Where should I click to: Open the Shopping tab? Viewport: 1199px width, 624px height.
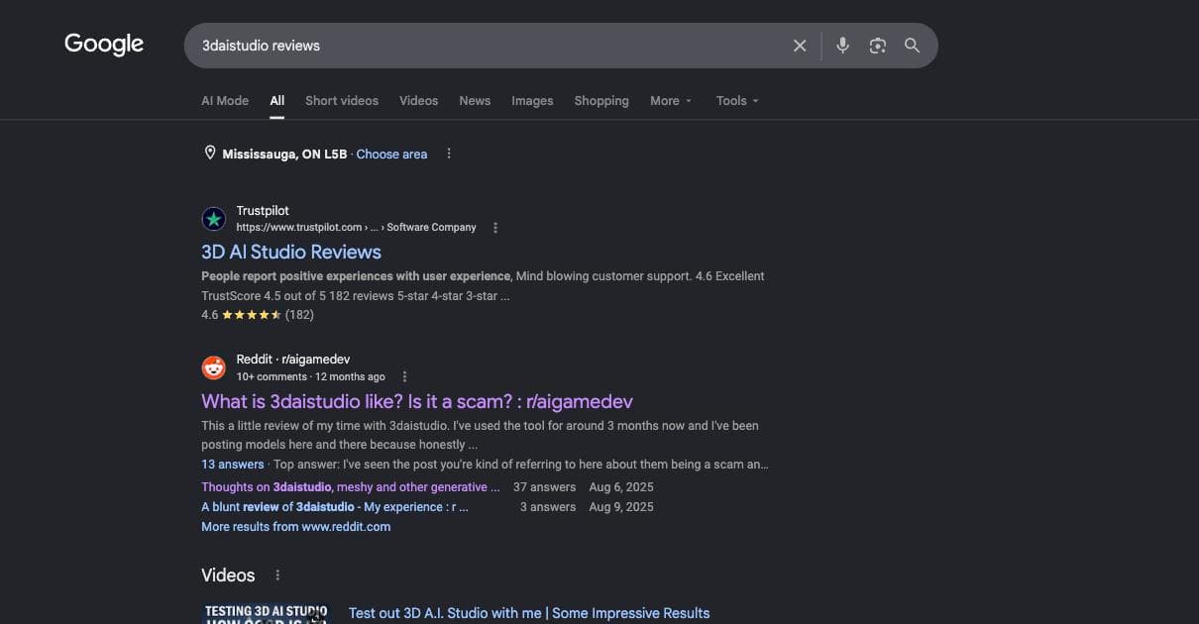point(601,101)
